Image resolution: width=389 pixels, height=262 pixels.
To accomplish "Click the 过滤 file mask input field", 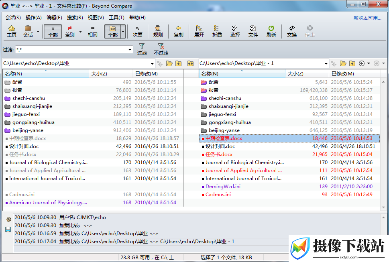I will [71, 50].
